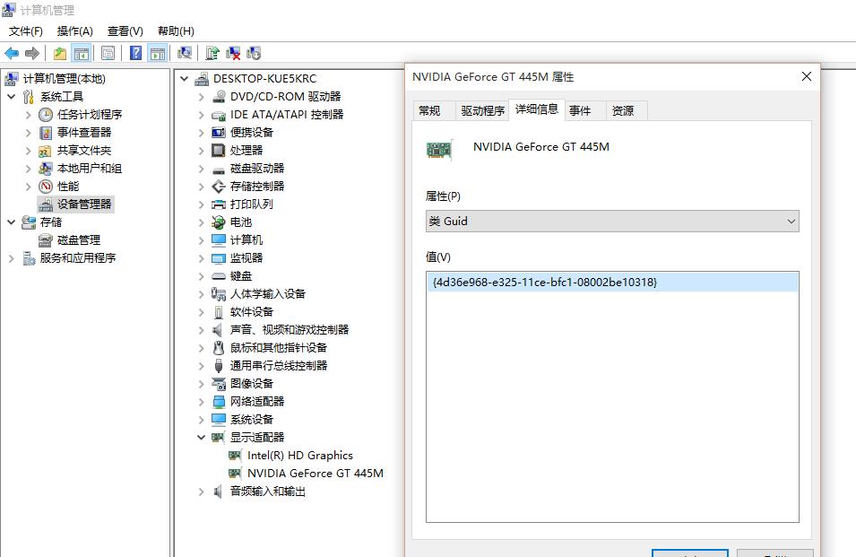Click the Uninstall device icon with red X
856x557 pixels.
(x=233, y=53)
